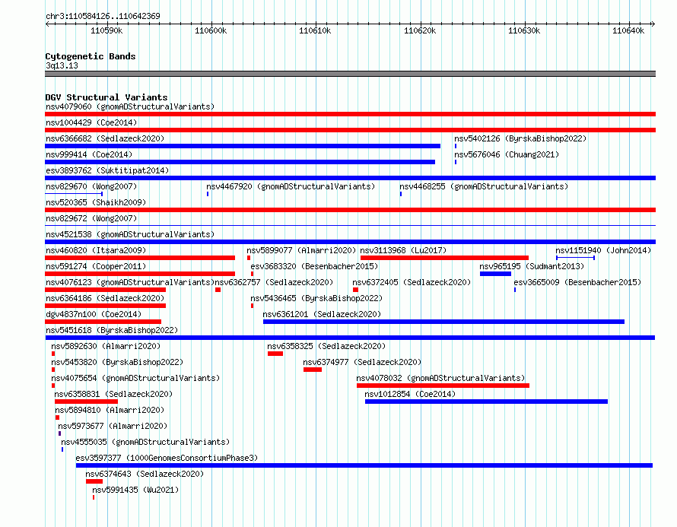Click the 110620k ruler tick label

[x=420, y=30]
